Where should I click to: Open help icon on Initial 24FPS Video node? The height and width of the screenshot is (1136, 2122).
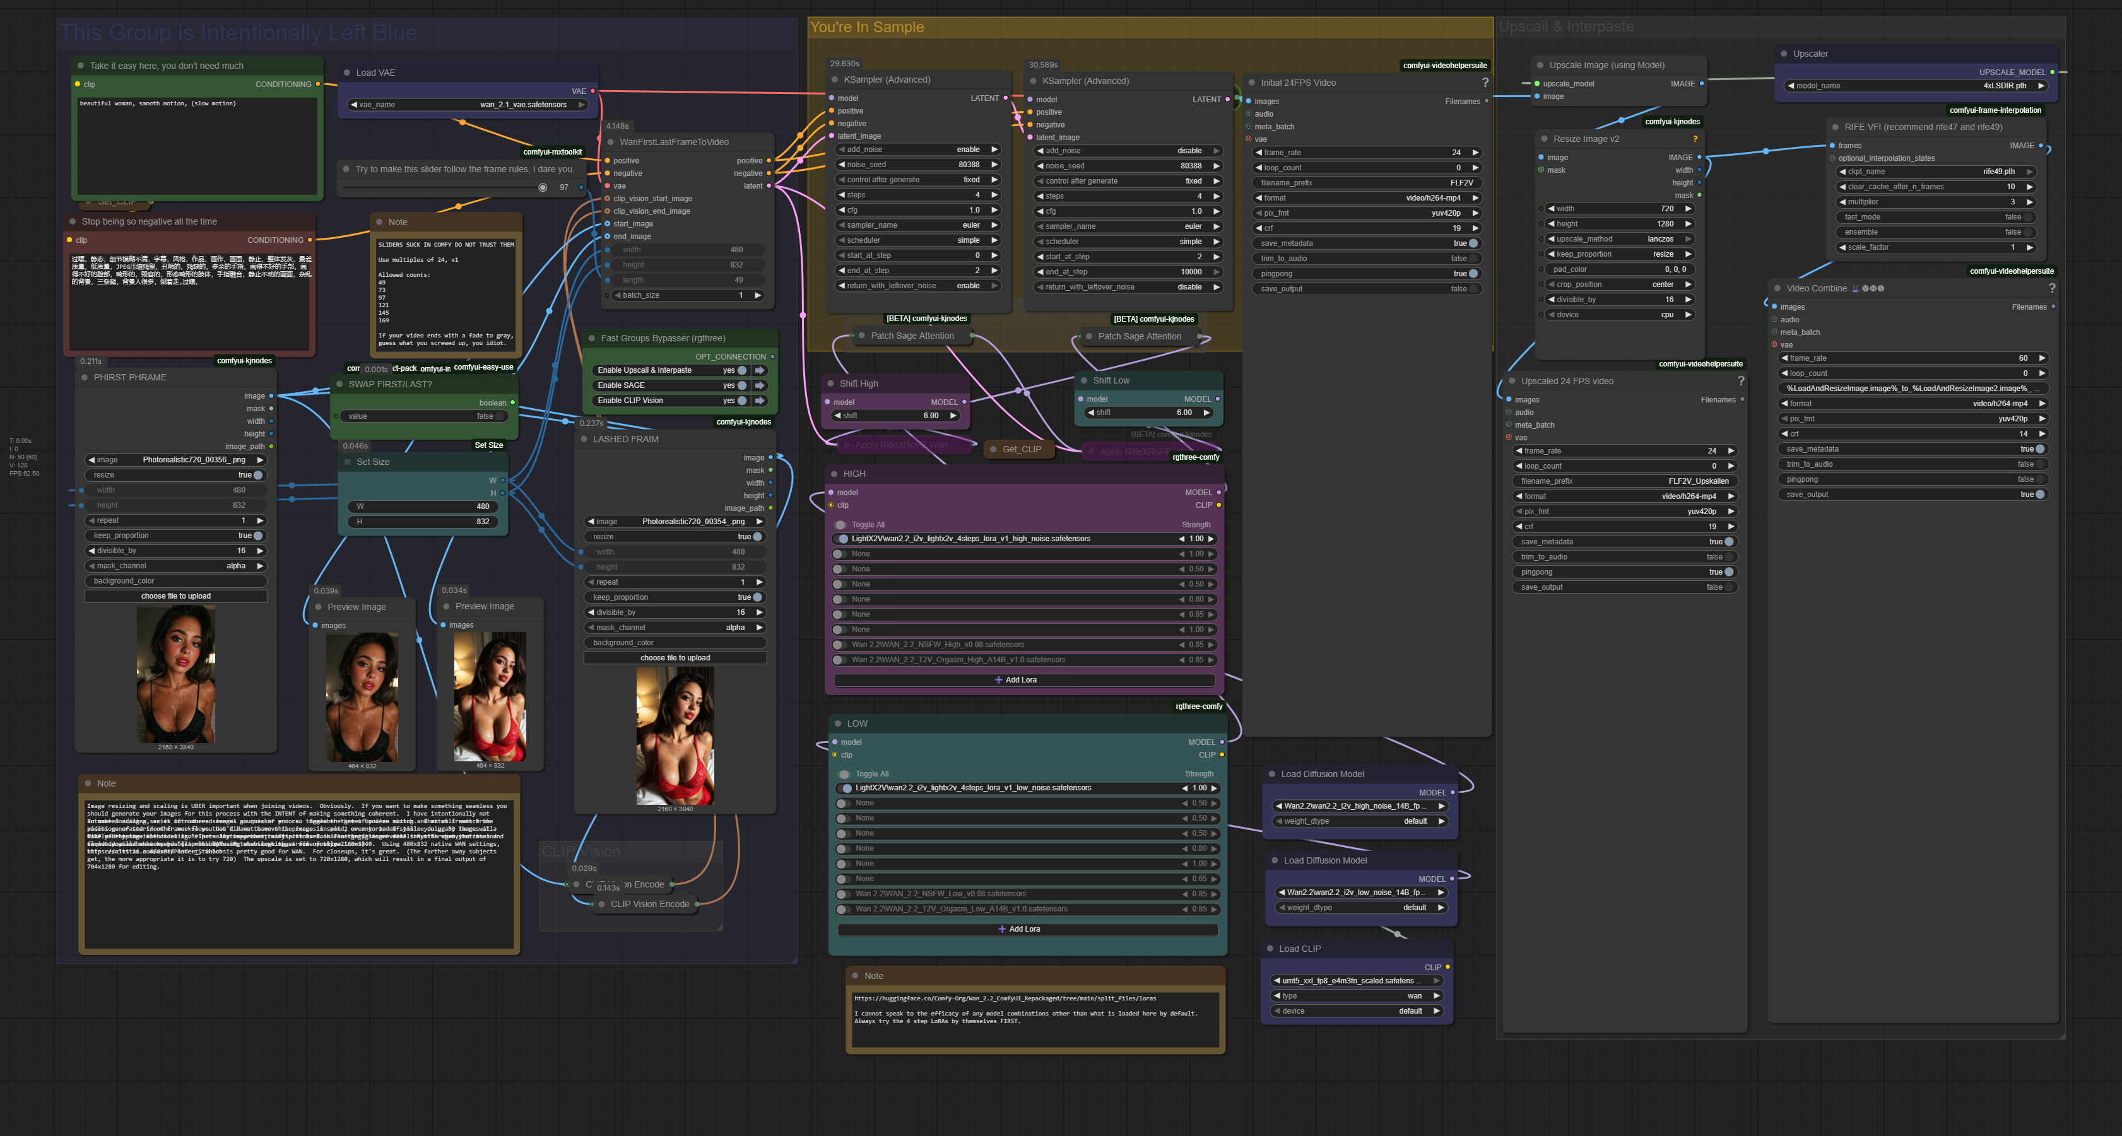(1485, 83)
